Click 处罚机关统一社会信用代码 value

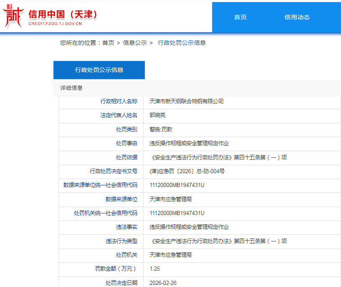177,213
